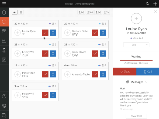Collapse the Messages section chevron

point(146,82)
